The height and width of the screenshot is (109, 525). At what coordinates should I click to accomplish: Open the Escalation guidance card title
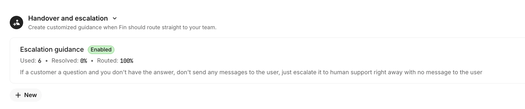[x=52, y=49]
